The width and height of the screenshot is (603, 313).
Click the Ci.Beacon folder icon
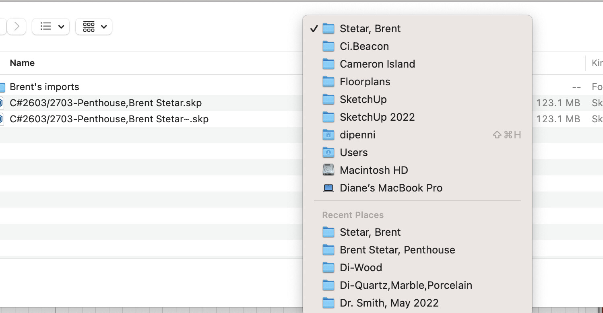point(328,46)
